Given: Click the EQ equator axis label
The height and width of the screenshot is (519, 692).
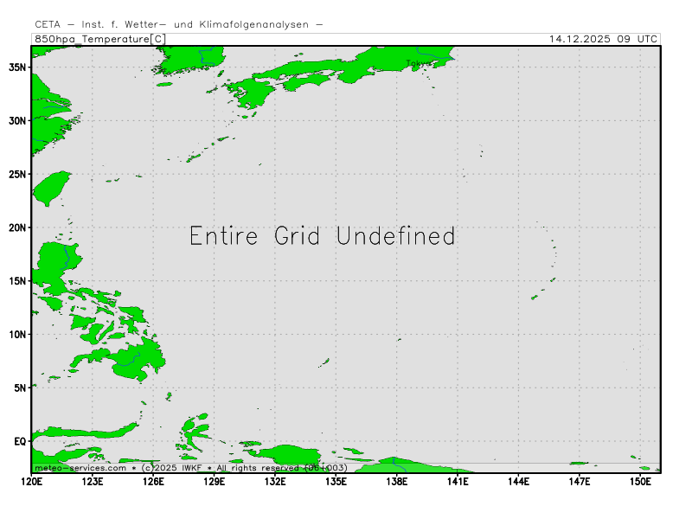Looking at the screenshot, I should click(19, 441).
